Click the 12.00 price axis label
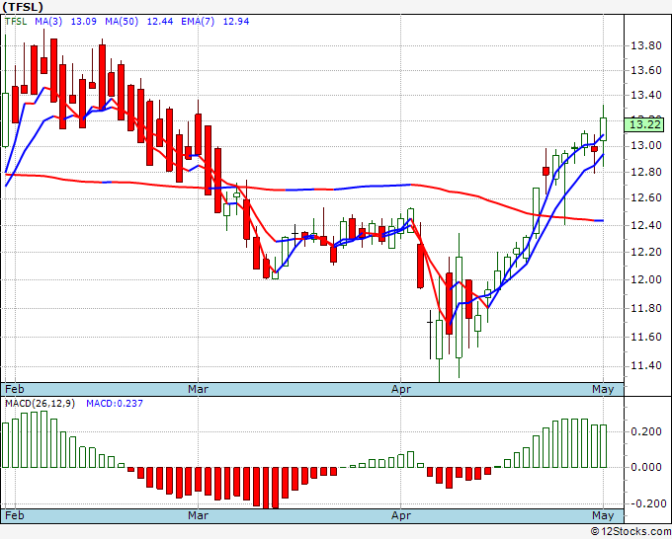The width and height of the screenshot is (672, 539). (646, 279)
